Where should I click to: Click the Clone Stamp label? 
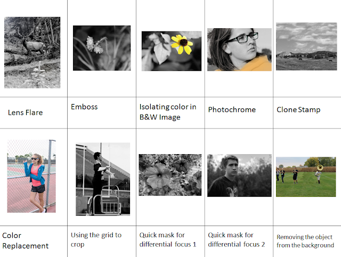[298, 110]
